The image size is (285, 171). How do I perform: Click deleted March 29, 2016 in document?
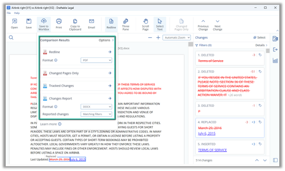[60, 159]
